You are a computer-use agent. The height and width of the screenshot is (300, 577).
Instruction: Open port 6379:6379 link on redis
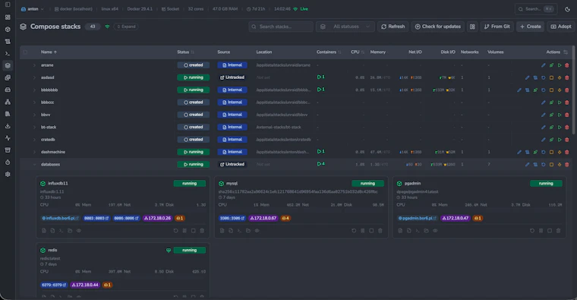click(x=54, y=285)
